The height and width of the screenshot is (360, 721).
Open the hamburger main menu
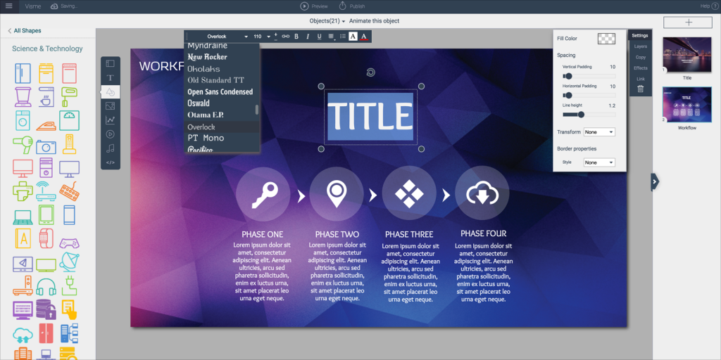(9, 6)
